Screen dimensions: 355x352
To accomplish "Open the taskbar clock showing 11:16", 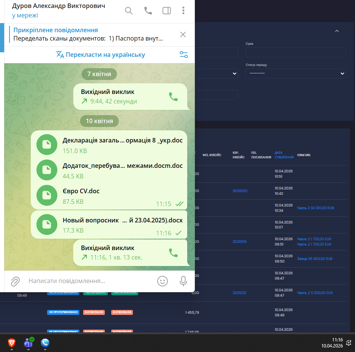I will tap(332, 343).
